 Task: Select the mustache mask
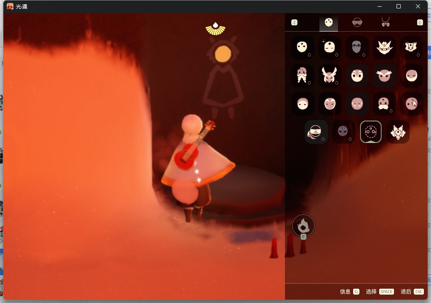pos(384,104)
